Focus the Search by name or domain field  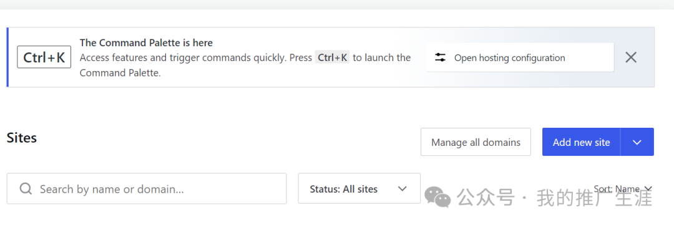(147, 188)
